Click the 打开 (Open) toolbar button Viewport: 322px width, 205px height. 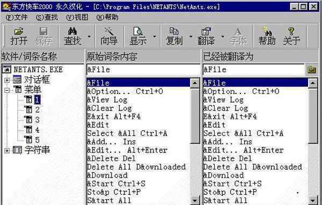click(19, 36)
